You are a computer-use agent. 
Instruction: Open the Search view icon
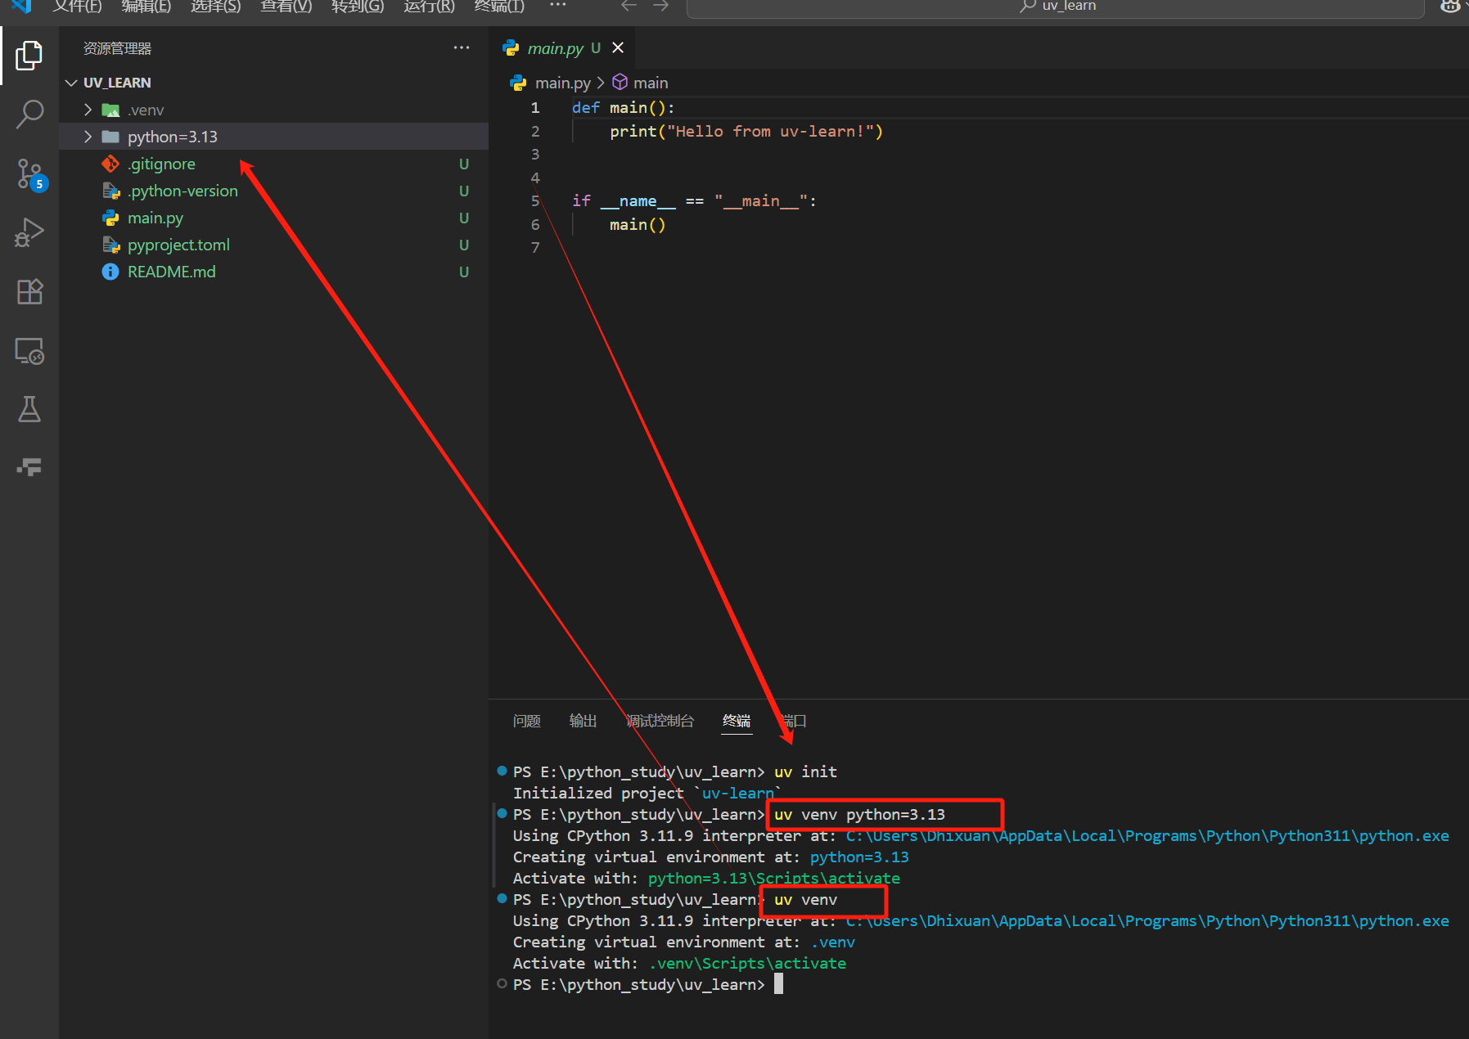[x=29, y=115]
